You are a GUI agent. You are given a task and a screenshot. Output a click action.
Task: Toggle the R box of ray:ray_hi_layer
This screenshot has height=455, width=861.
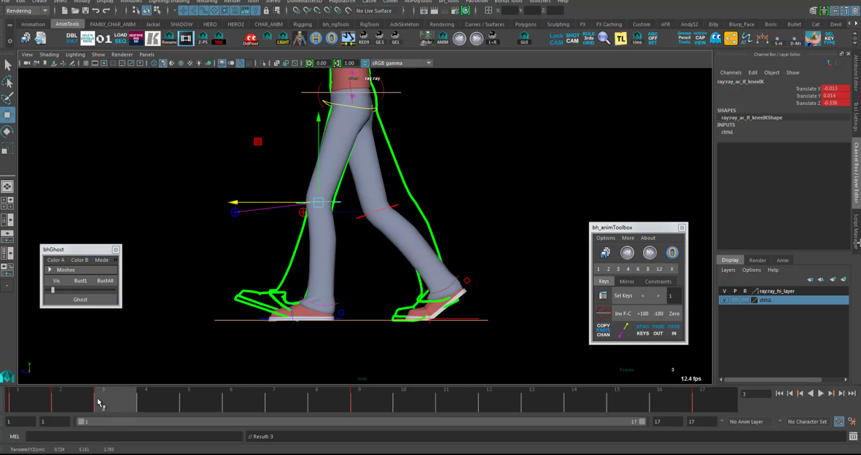745,291
